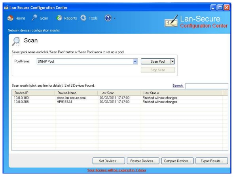Click the large Scan page magnifier icon
Screen dimensions: 235x177
(x=16, y=41)
